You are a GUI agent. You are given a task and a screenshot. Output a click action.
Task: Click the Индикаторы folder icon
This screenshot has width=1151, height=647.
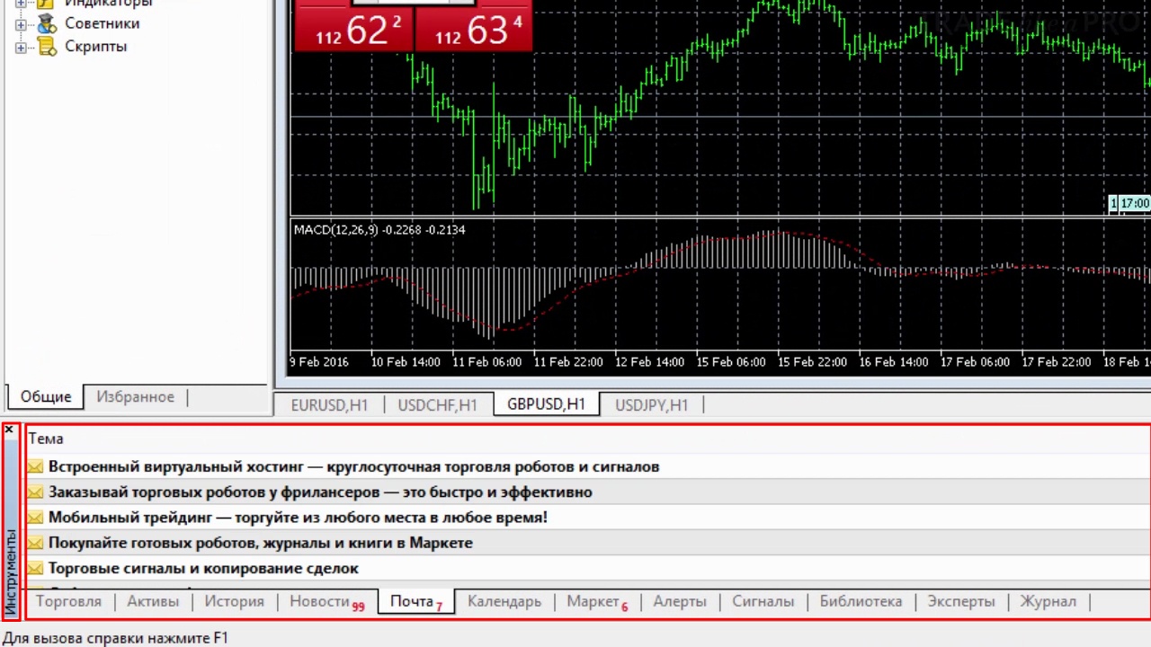pos(46,4)
